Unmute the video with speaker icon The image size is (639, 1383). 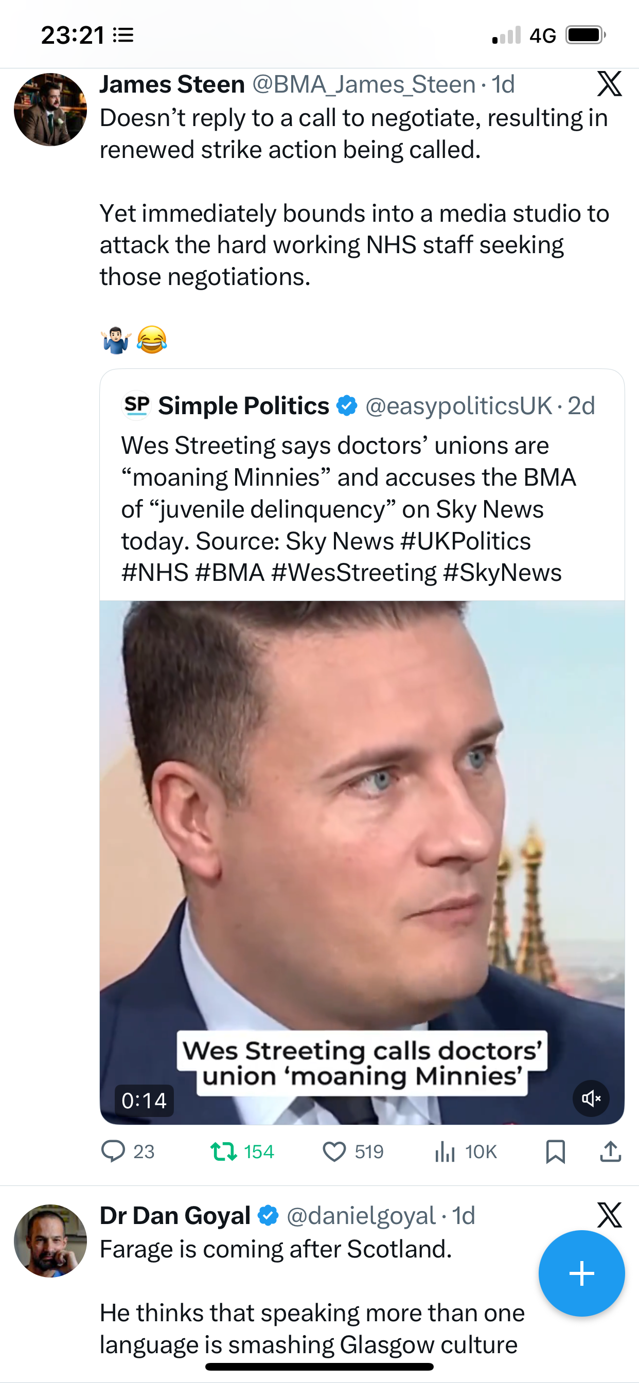(x=591, y=1098)
